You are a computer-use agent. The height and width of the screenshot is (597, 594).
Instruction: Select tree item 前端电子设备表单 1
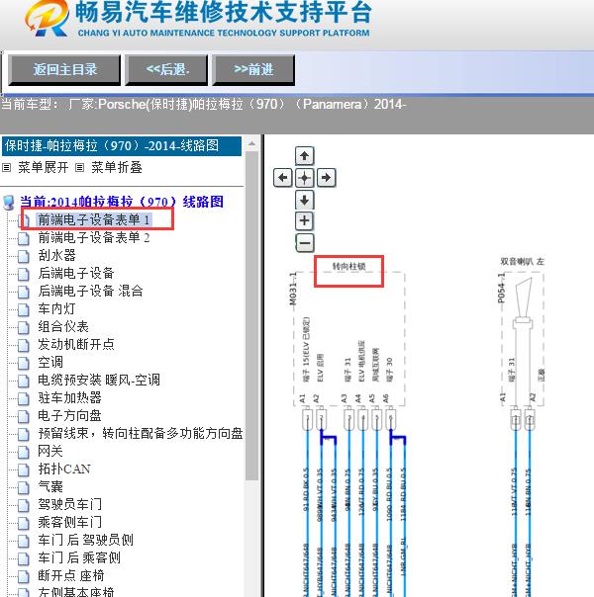point(94,219)
